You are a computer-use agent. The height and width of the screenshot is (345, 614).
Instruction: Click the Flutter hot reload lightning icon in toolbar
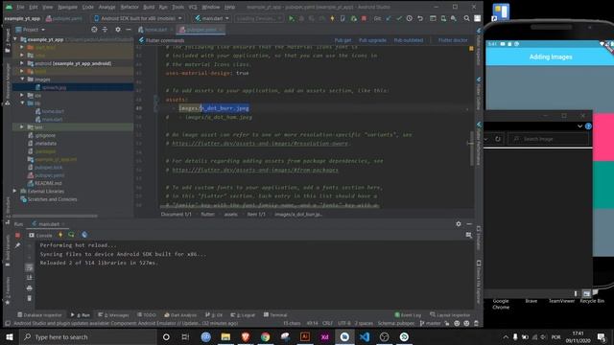pyautogui.click(x=333, y=18)
